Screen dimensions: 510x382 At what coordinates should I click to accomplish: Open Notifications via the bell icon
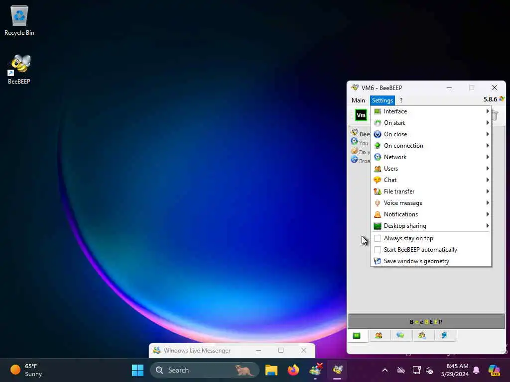pyautogui.click(x=378, y=214)
